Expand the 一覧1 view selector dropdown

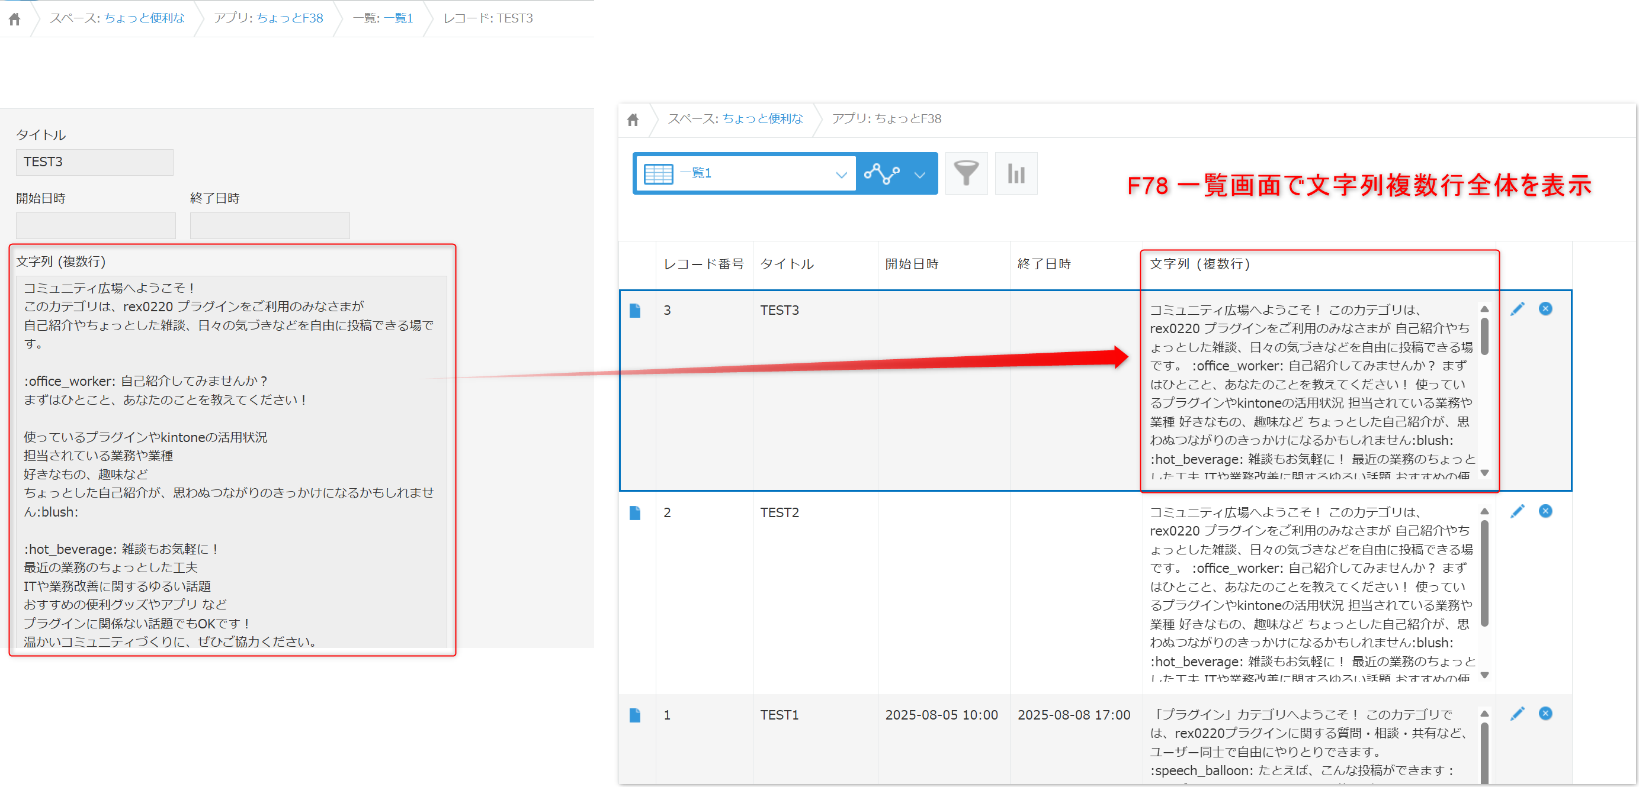(841, 174)
